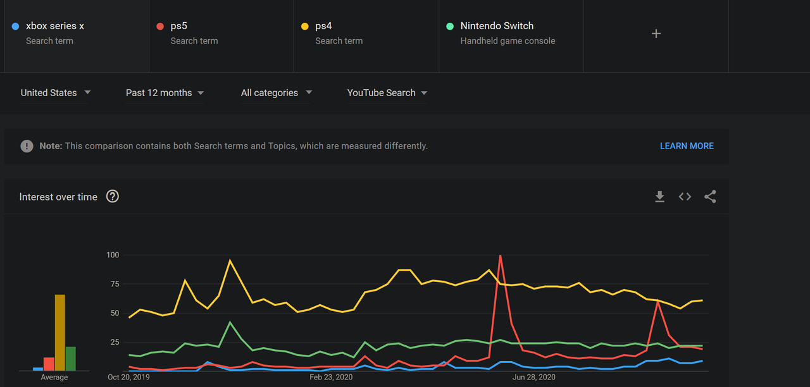The height and width of the screenshot is (387, 810).
Task: Click the blue dot of xbox series x
Action: 15,27
